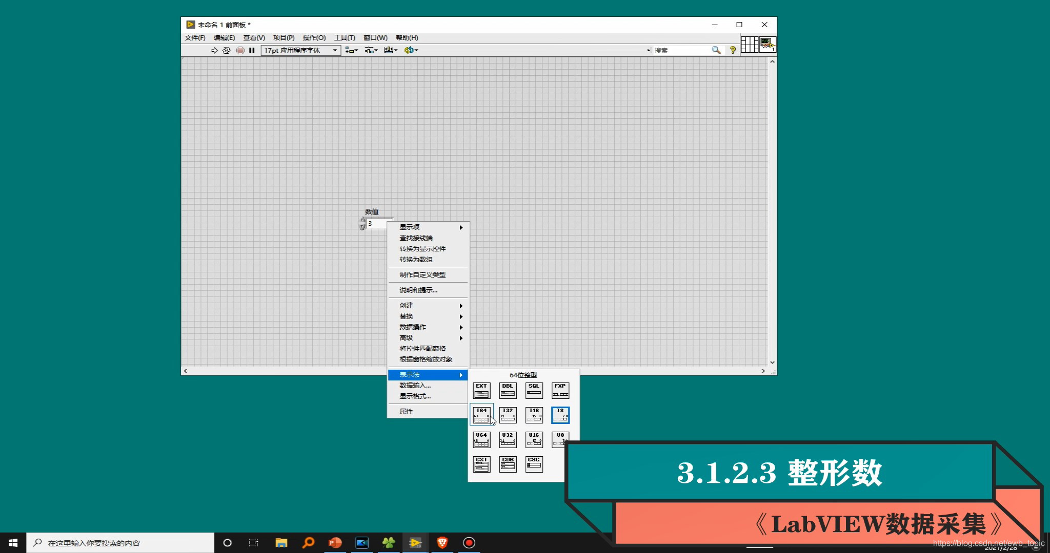Select the CDB complex double representation
Viewport: 1050px width, 553px height.
coord(508,464)
